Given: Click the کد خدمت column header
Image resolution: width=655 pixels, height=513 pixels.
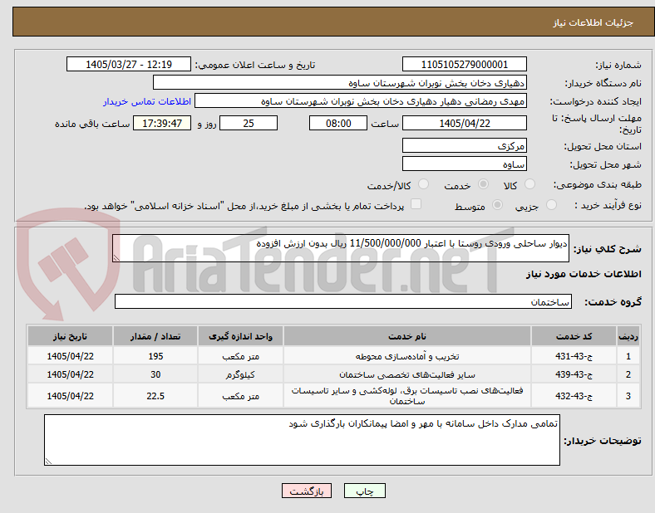Looking at the screenshot, I should [x=574, y=336].
